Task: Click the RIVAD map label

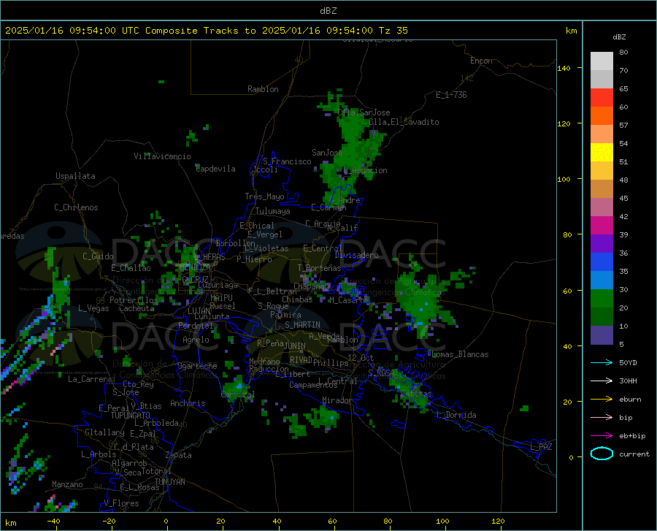Action: 301,360
